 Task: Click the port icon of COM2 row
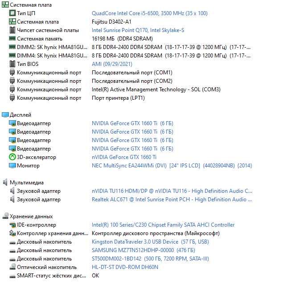click(x=12, y=81)
